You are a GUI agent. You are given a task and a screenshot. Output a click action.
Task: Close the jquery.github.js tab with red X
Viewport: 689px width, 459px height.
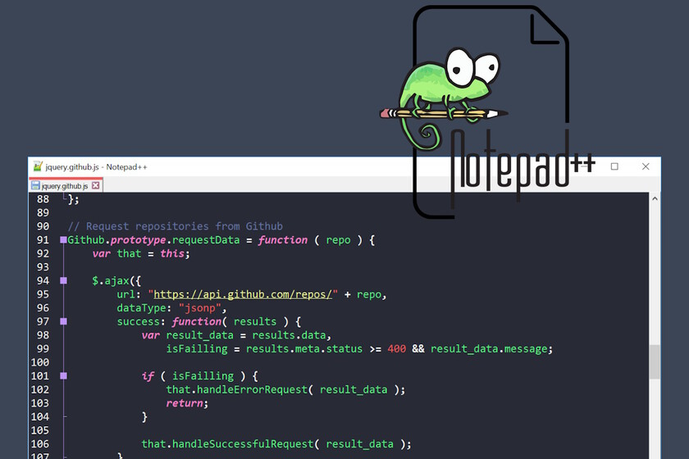[95, 186]
